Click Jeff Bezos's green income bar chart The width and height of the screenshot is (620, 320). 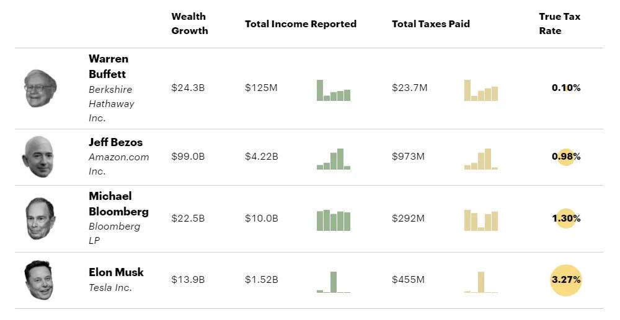coord(334,159)
